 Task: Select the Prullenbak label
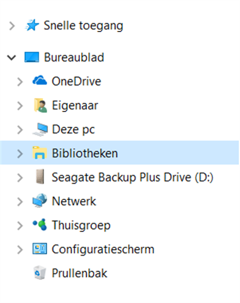(x=79, y=273)
